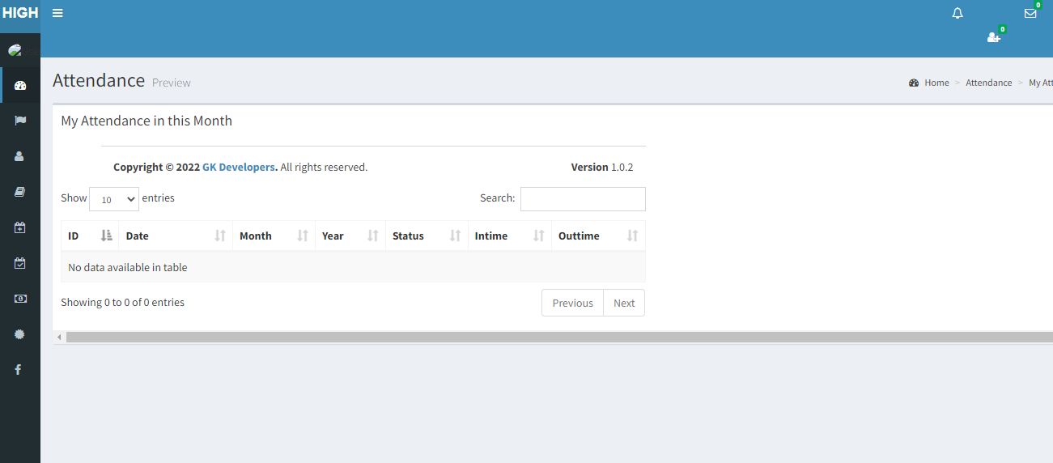Sort table by Year column
This screenshot has width=1053, height=463.
coord(350,236)
